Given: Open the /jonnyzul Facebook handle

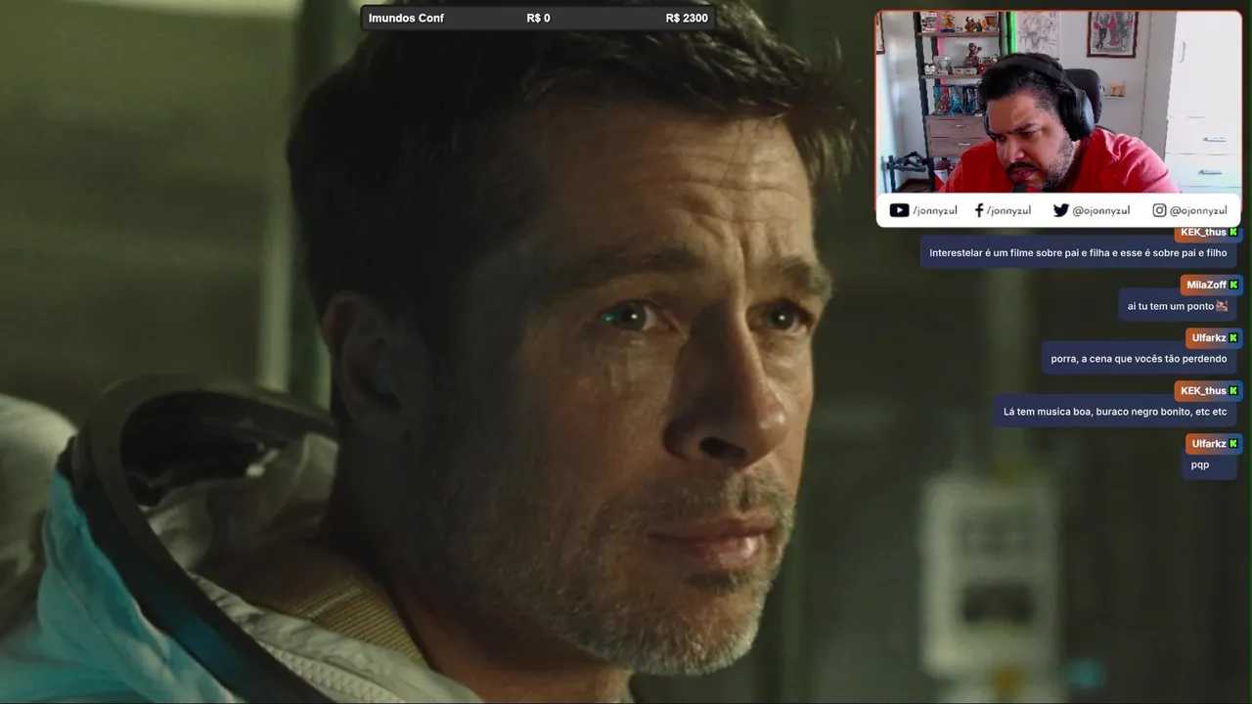Looking at the screenshot, I should pyautogui.click(x=1008, y=210).
